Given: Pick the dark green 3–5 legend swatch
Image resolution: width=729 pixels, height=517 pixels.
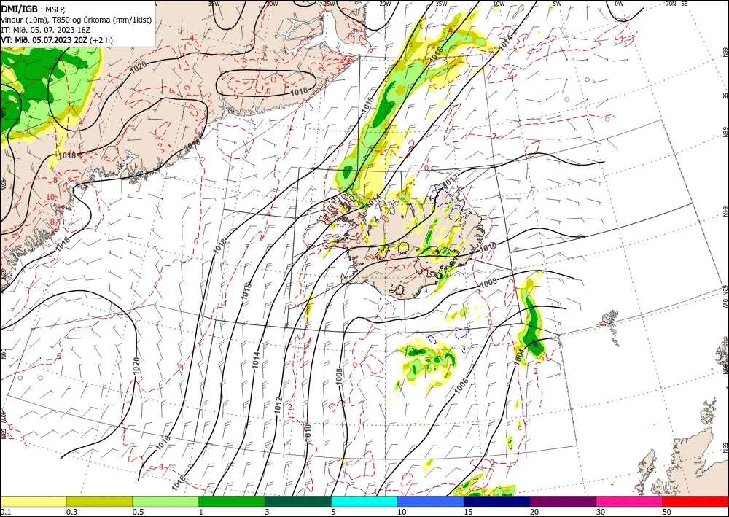Looking at the screenshot, I should tap(298, 501).
